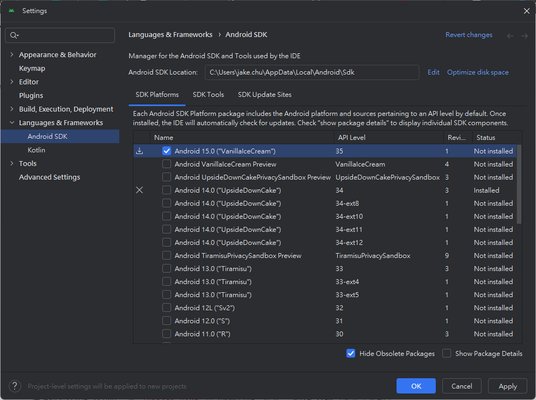
Task: Select the row with API level 33-ext4
Action: (325, 282)
